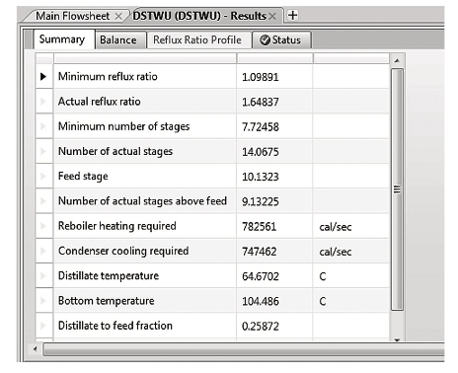Click the vertical scrollbar down arrow
This screenshot has width=458, height=373.
[x=397, y=339]
